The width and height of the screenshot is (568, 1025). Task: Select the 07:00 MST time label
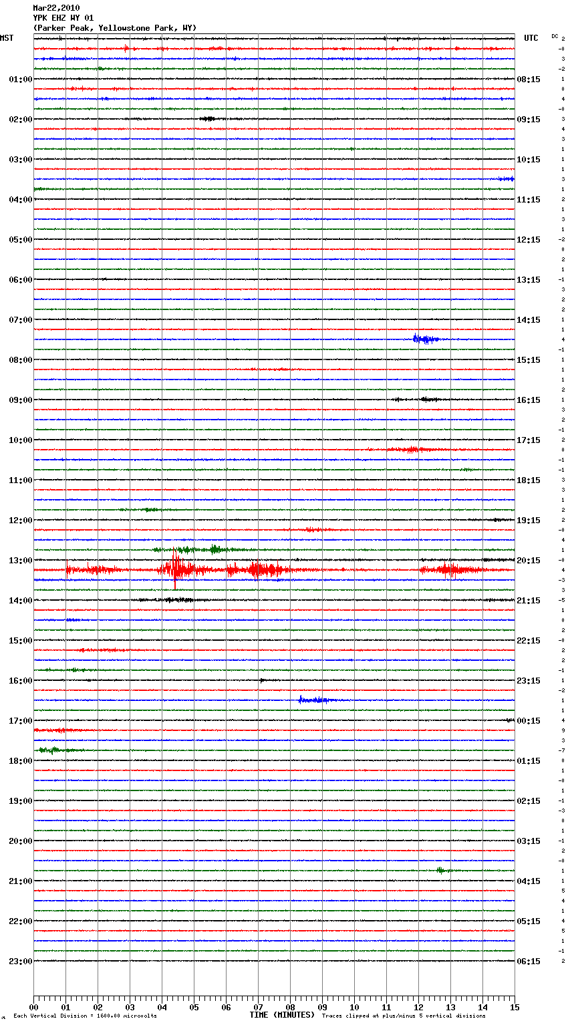pyautogui.click(x=21, y=320)
